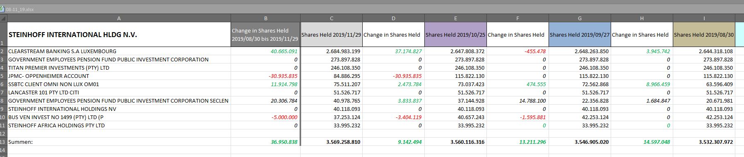Image resolution: width=744 pixels, height=157 pixels.
Task: Select column D header
Action: click(x=393, y=18)
